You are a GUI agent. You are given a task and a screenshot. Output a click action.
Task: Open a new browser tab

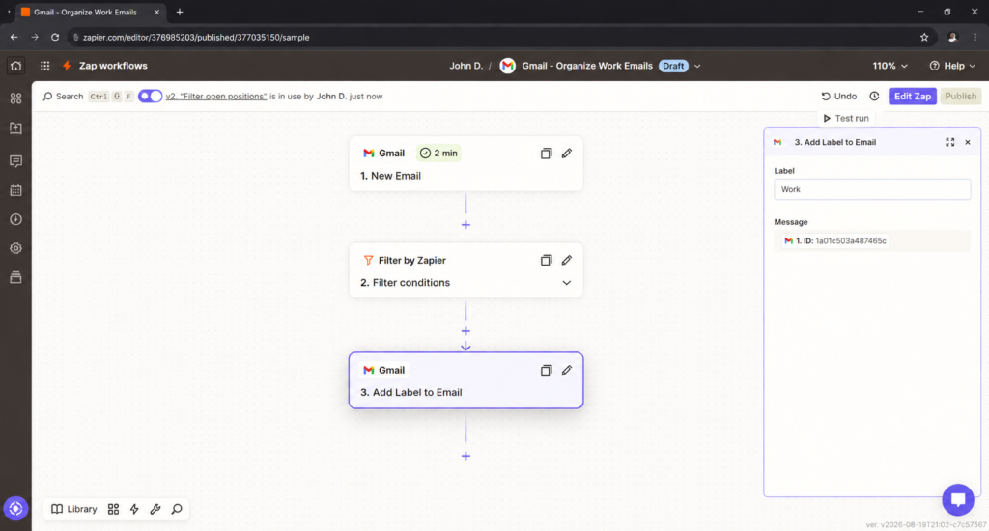click(x=180, y=12)
